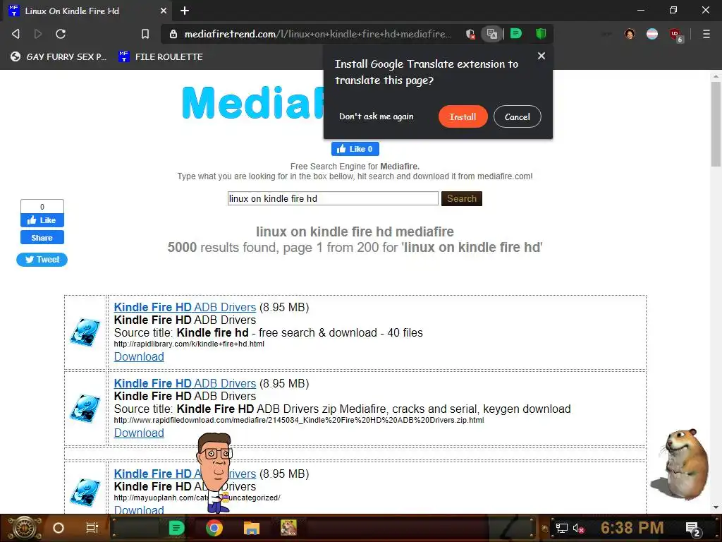Screen dimensions: 722x542
Task: Select the Linux On Kindle Fire Hd tab
Action: coord(87,11)
